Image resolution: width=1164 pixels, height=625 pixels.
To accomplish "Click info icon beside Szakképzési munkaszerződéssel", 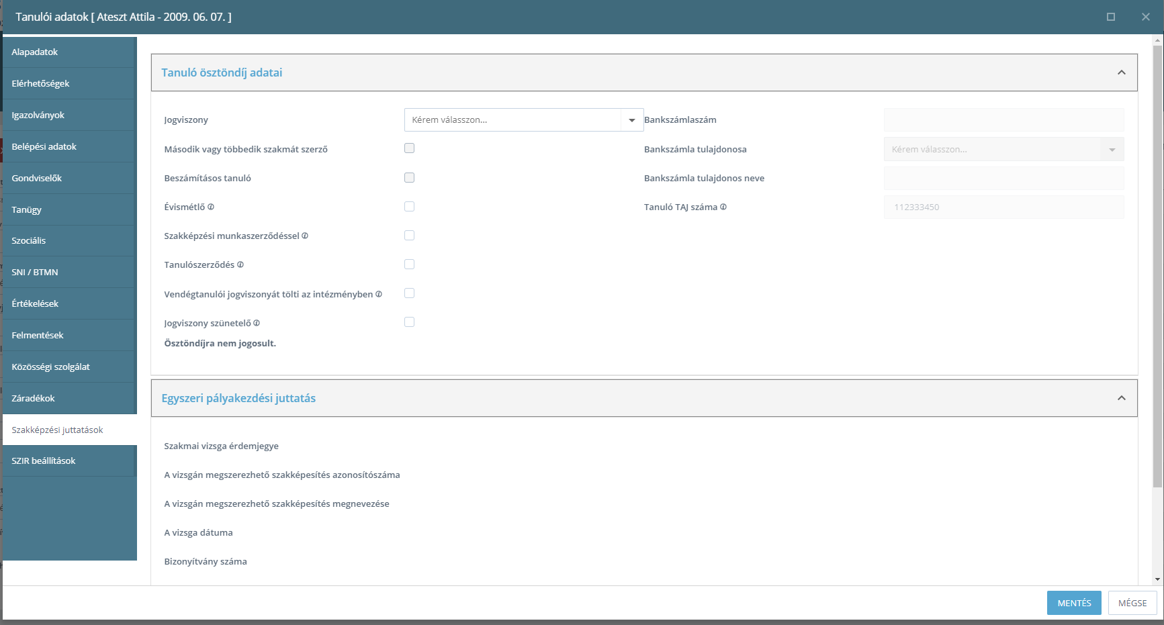I will click(305, 236).
